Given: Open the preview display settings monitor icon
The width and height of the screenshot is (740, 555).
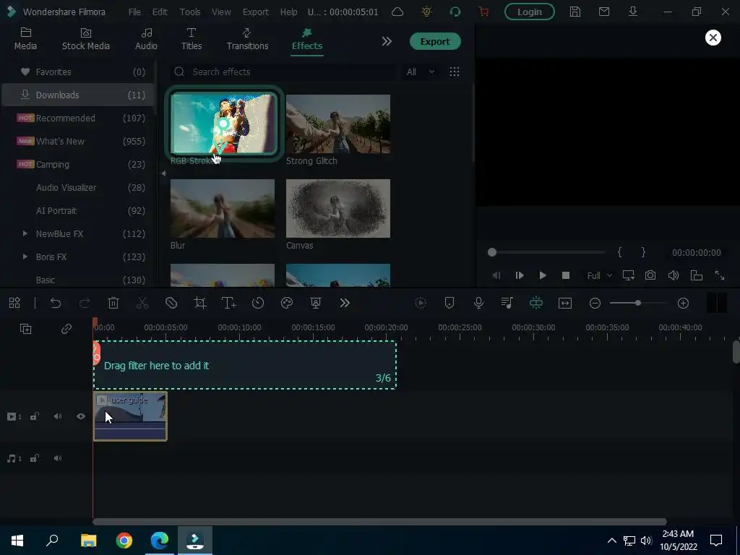Looking at the screenshot, I should coord(628,275).
